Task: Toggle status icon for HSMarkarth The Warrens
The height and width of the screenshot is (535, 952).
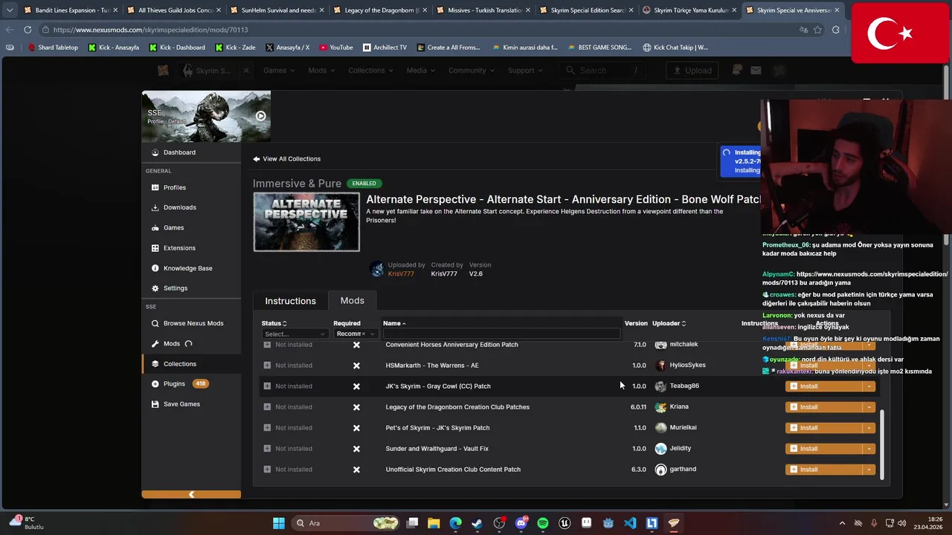Action: [x=267, y=366]
